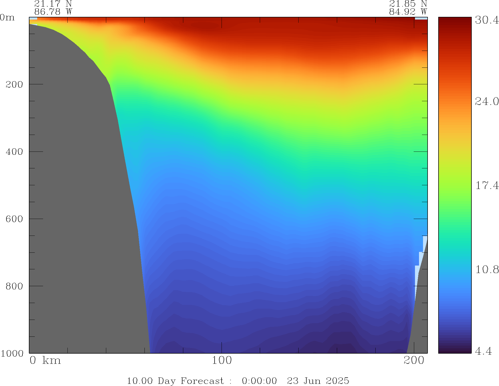Click the 4.4 colorbar minimum label
The image size is (499, 386).
(x=483, y=351)
